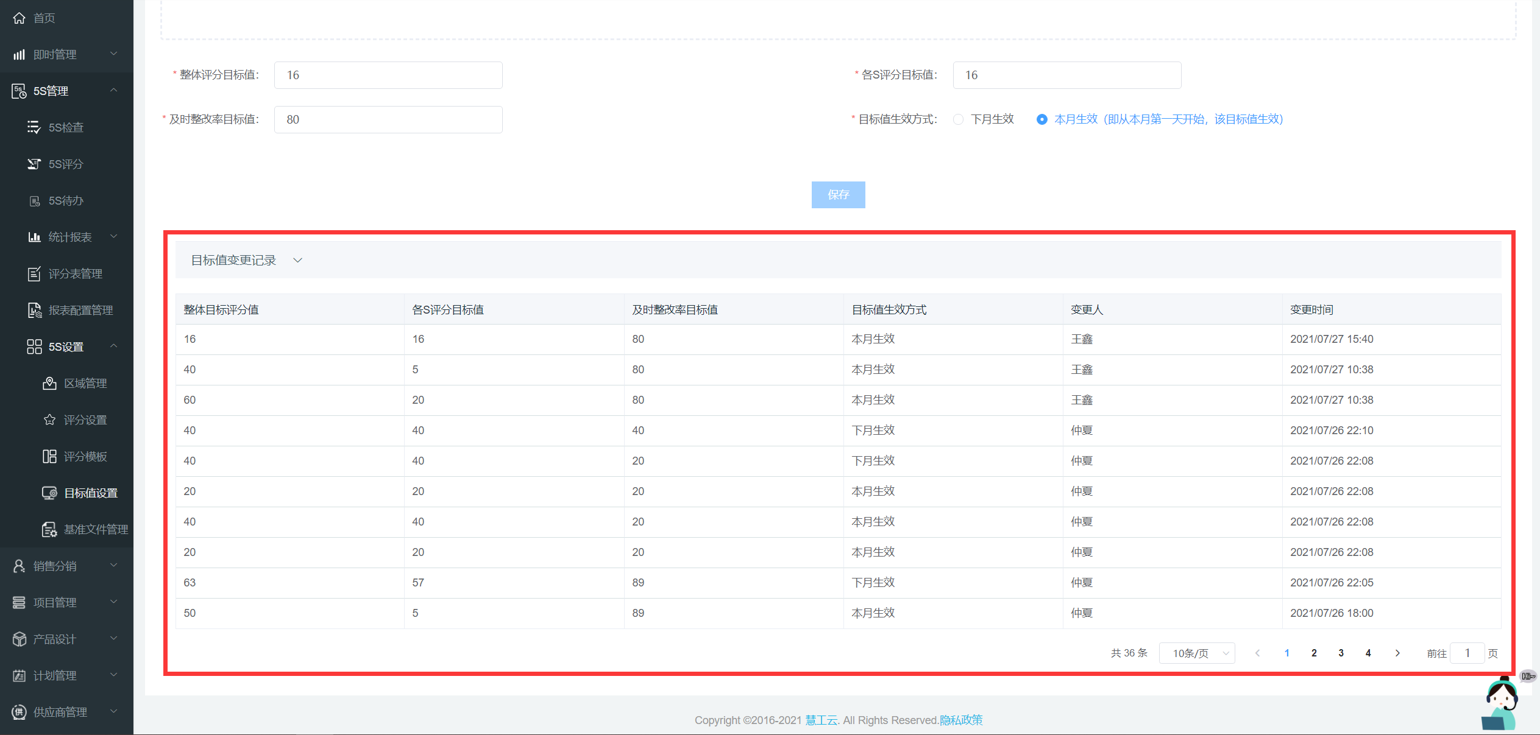Image resolution: width=1540 pixels, height=735 pixels.
Task: Go to page 3 of records
Action: pyautogui.click(x=1341, y=653)
